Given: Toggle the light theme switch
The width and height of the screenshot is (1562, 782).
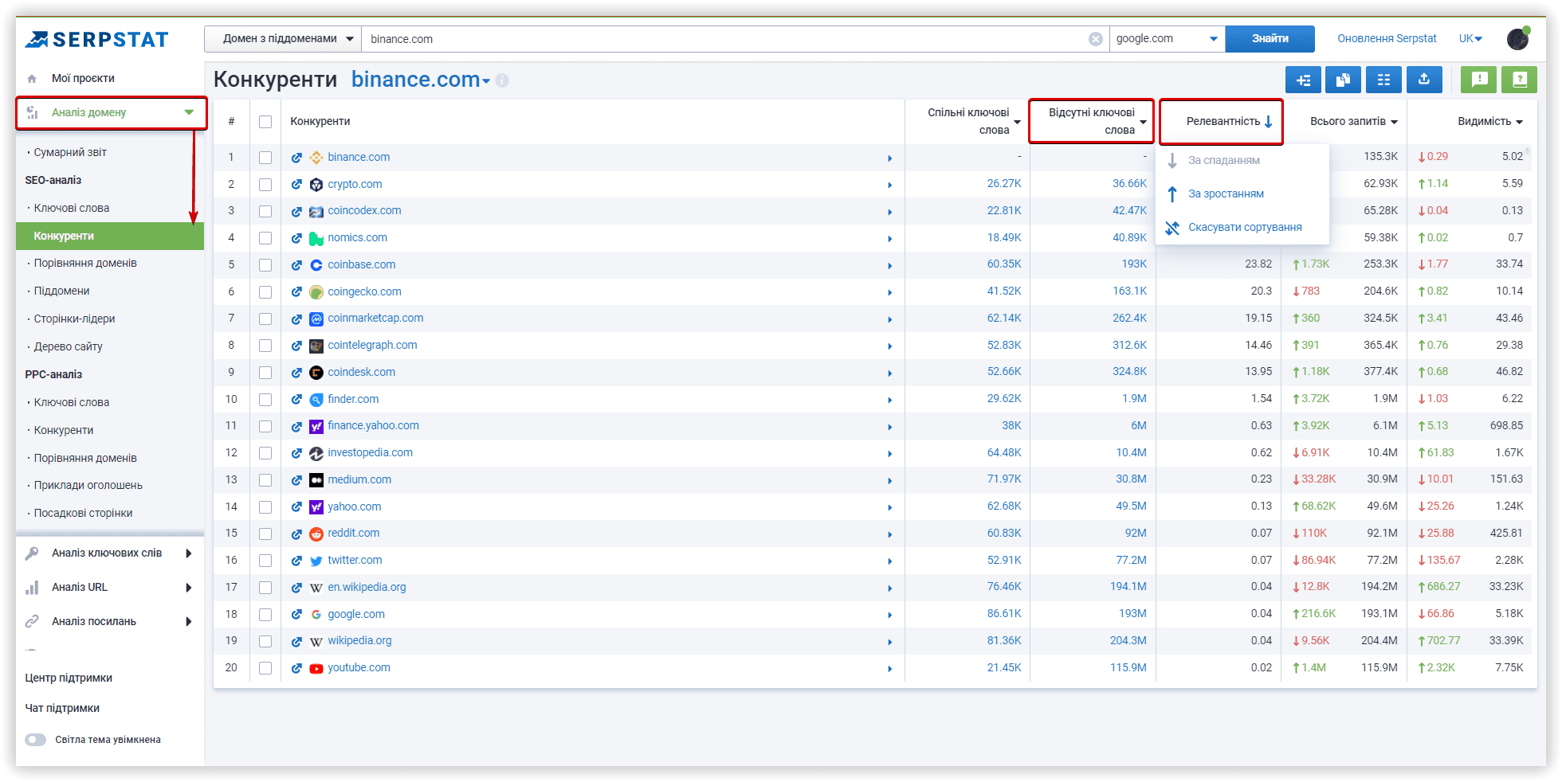Looking at the screenshot, I should coord(36,740).
